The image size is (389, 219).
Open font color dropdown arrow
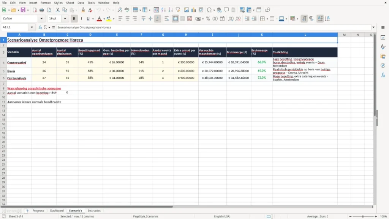click(104, 19)
